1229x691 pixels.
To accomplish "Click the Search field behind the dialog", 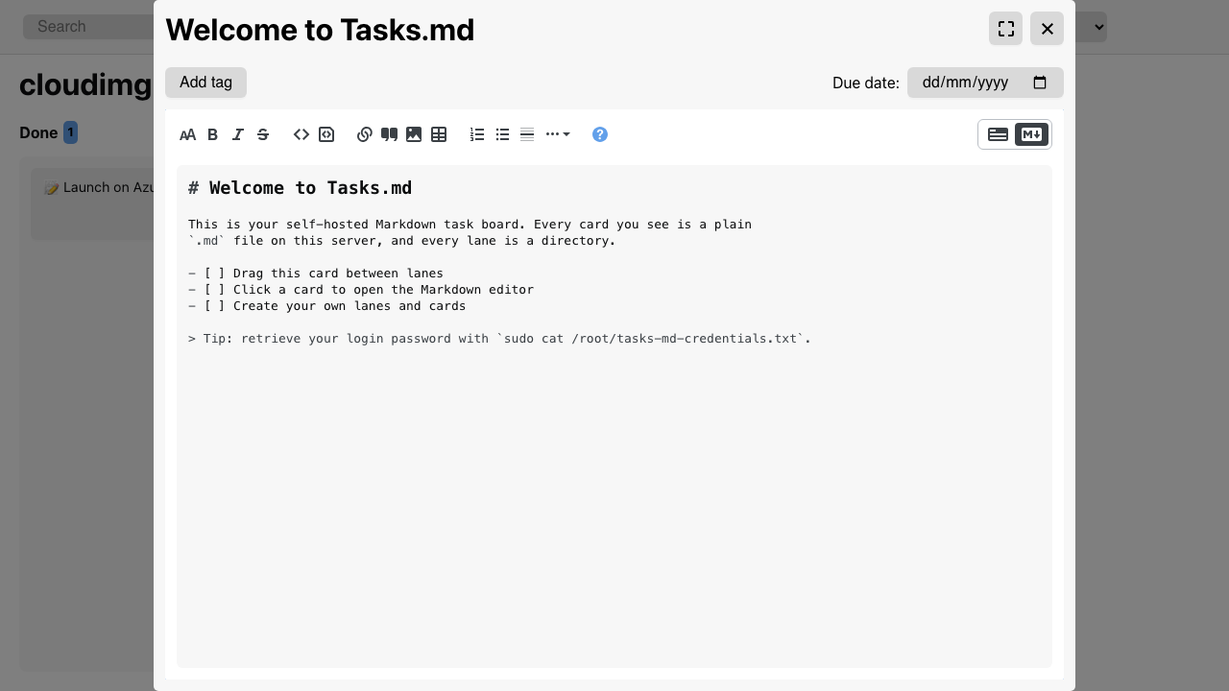I will pos(88,27).
